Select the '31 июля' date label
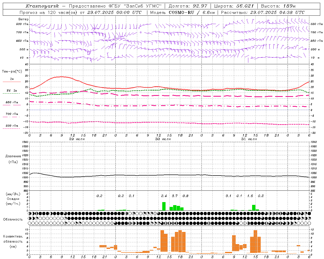The width and height of the screenshot is (324, 259). (x=249, y=139)
